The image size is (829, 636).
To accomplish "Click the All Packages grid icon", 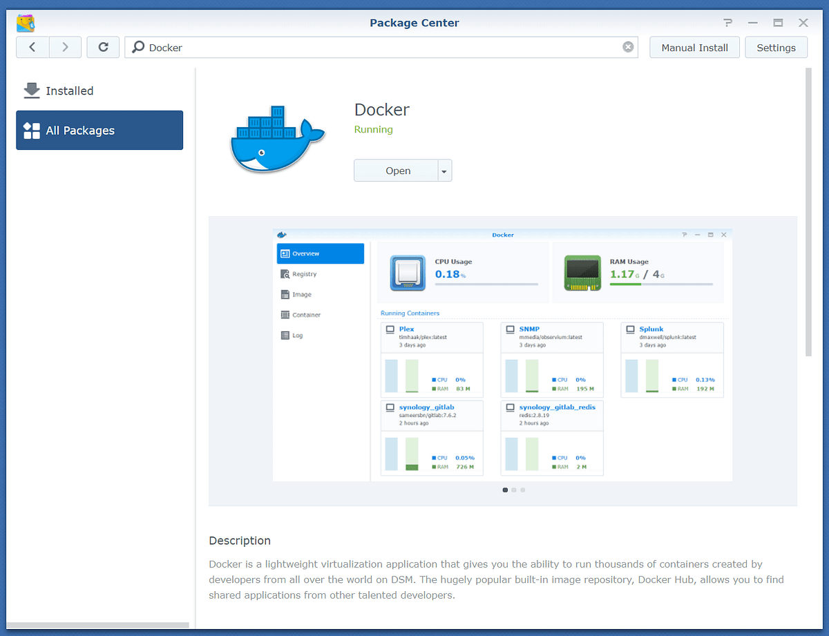I will point(32,130).
